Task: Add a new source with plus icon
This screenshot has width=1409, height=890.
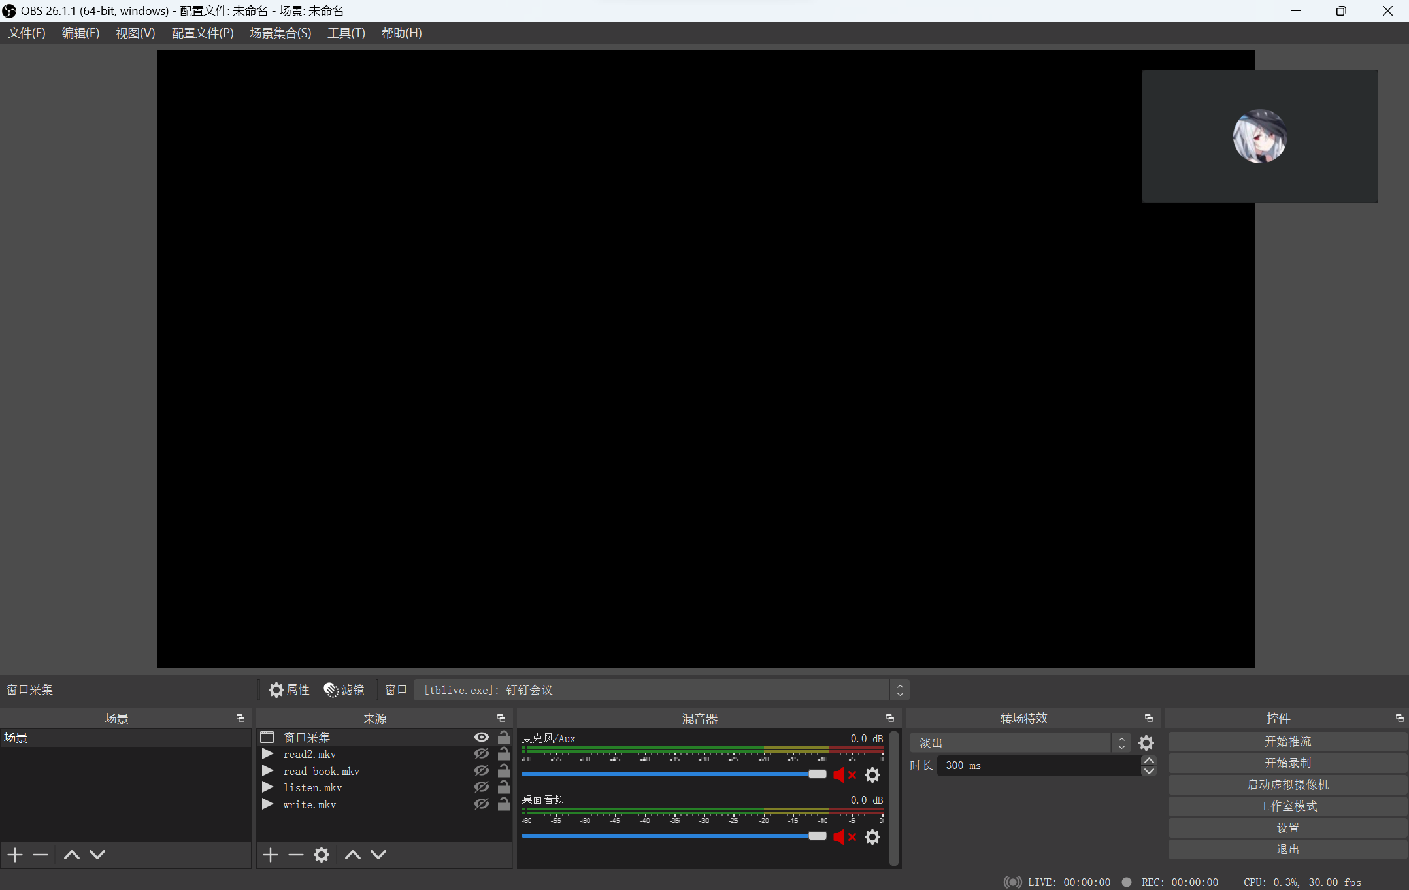Action: [271, 855]
